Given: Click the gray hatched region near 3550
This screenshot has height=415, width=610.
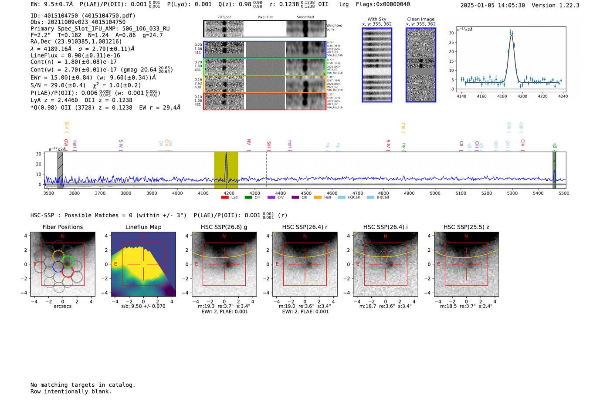Looking at the screenshot, I should click(60, 170).
